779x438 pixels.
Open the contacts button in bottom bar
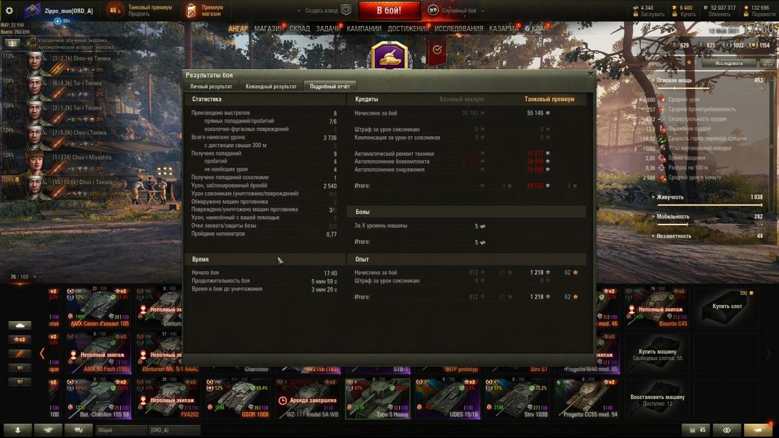pyautogui.click(x=18, y=430)
